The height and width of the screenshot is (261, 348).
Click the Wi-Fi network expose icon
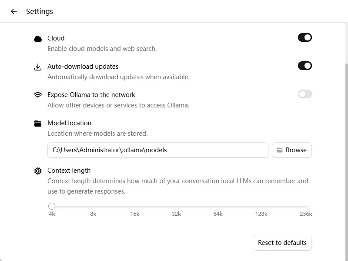[x=38, y=95]
